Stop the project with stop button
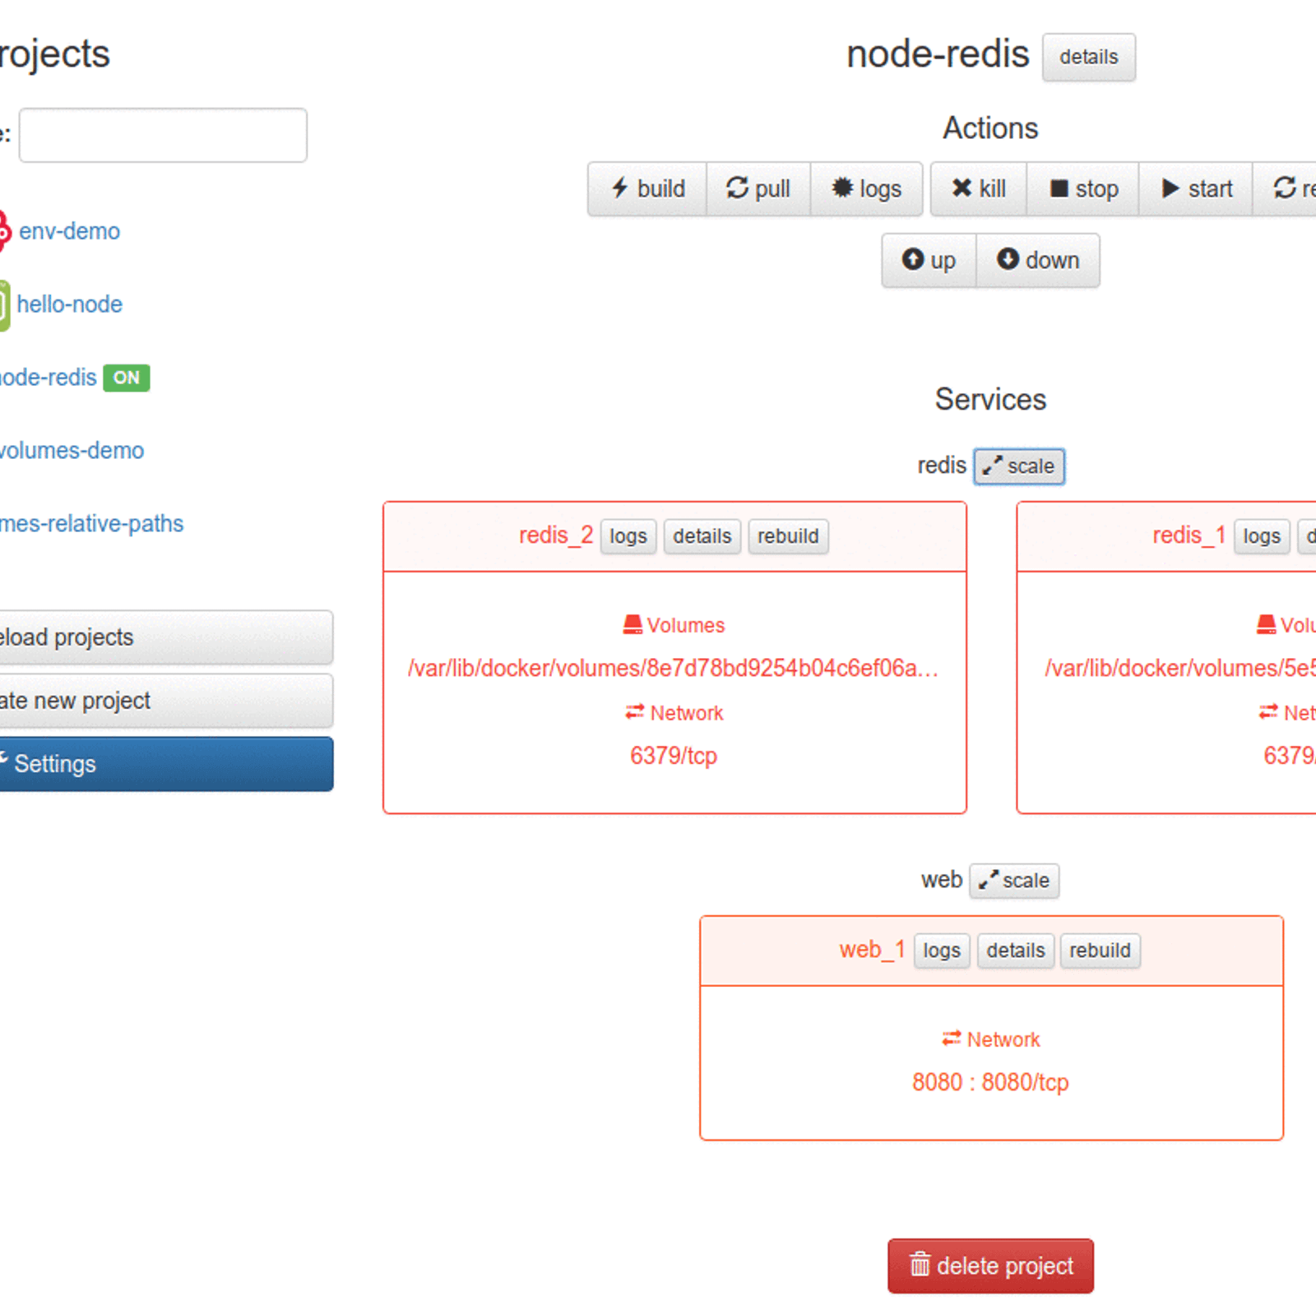Screen dimensions: 1316x1316 tap(1083, 189)
